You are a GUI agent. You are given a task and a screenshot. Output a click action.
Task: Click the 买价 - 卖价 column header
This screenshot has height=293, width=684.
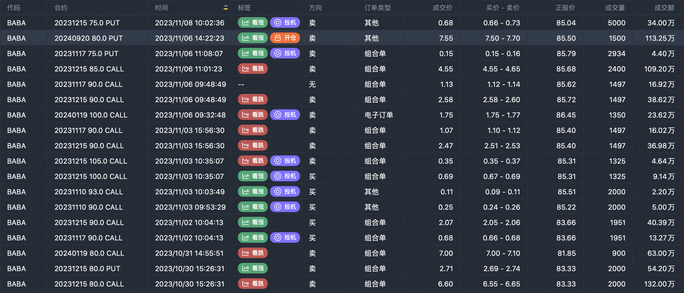(503, 8)
